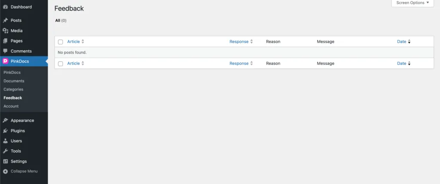Viewport: 440px width, 184px height.
Task: Check the select-all checkbox in table footer
Action: [x=61, y=63]
